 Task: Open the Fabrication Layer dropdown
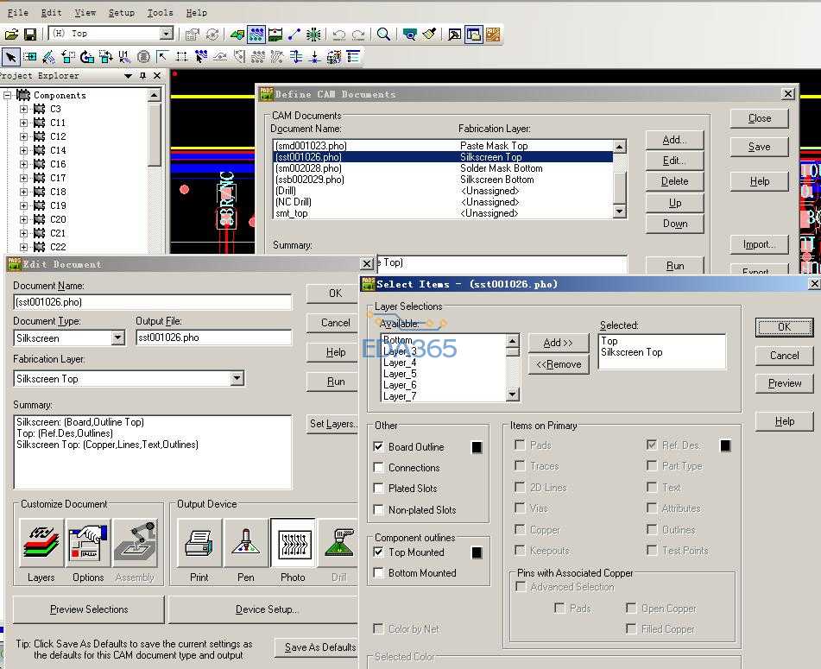(237, 379)
